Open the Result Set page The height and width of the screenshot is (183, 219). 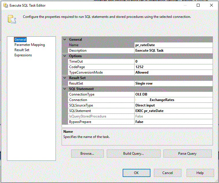pos(22,50)
